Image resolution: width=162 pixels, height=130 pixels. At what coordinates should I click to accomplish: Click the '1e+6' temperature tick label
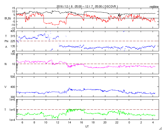(12, 100)
